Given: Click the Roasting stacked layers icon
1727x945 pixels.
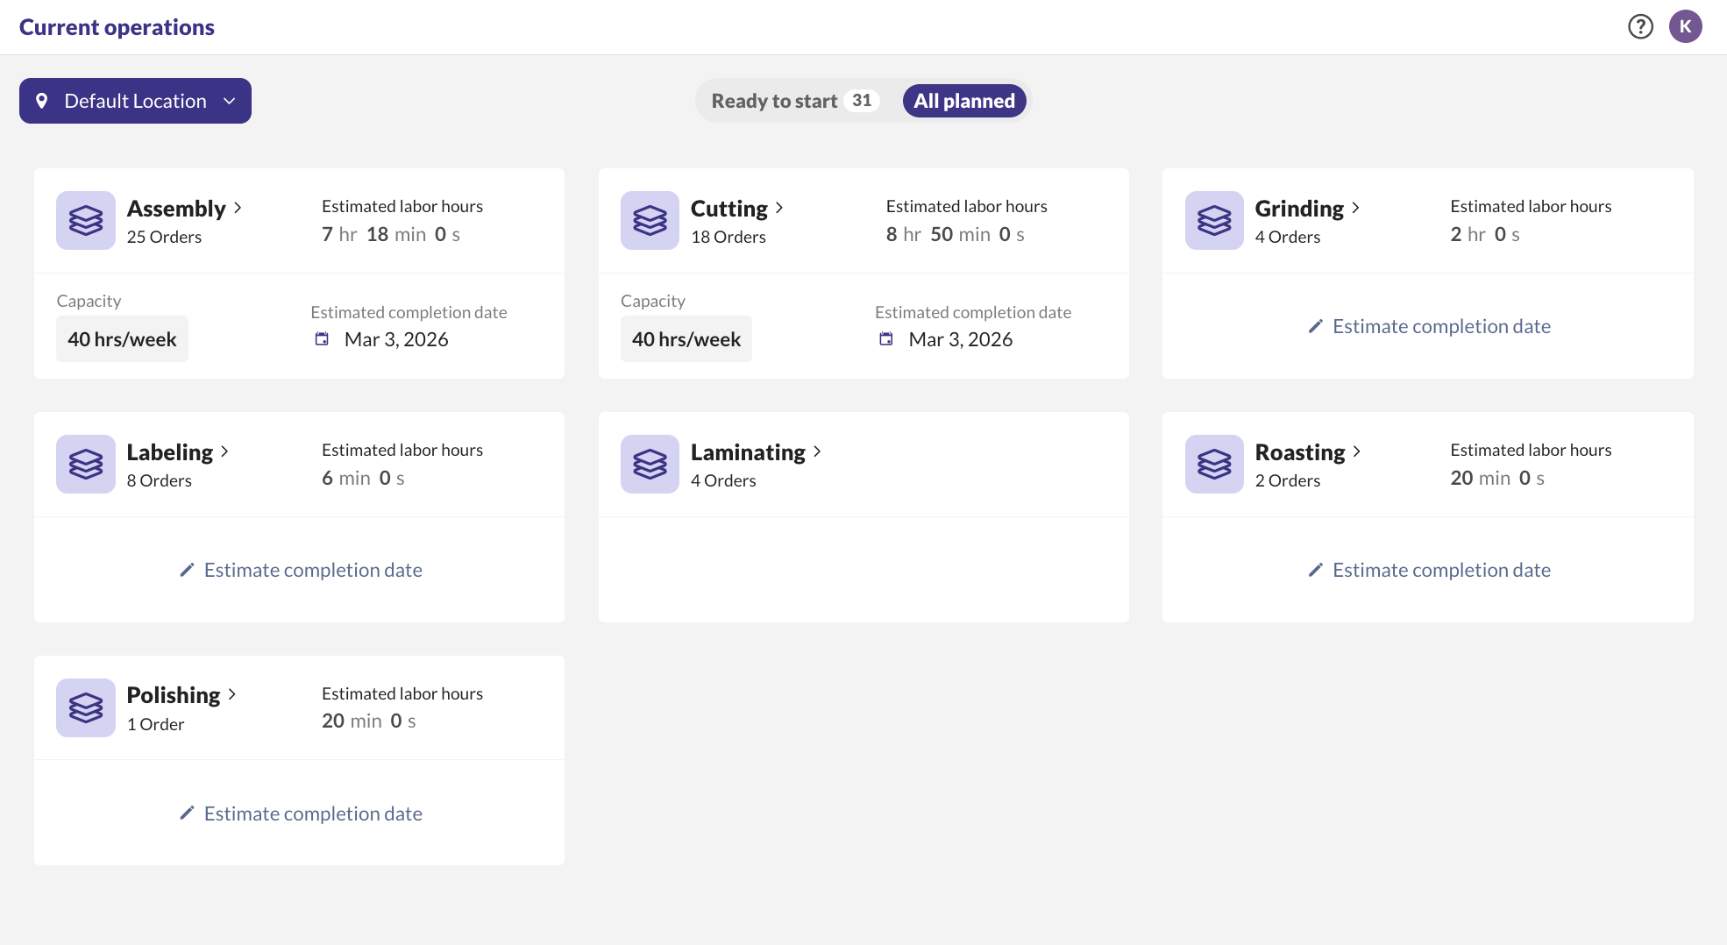Looking at the screenshot, I should pyautogui.click(x=1214, y=464).
